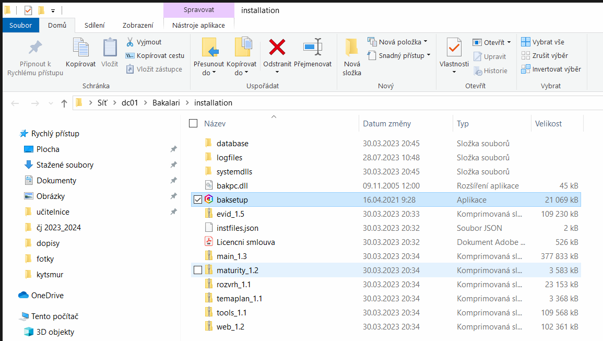Go up one folder level arrow
Image resolution: width=603 pixels, height=341 pixels.
[64, 103]
